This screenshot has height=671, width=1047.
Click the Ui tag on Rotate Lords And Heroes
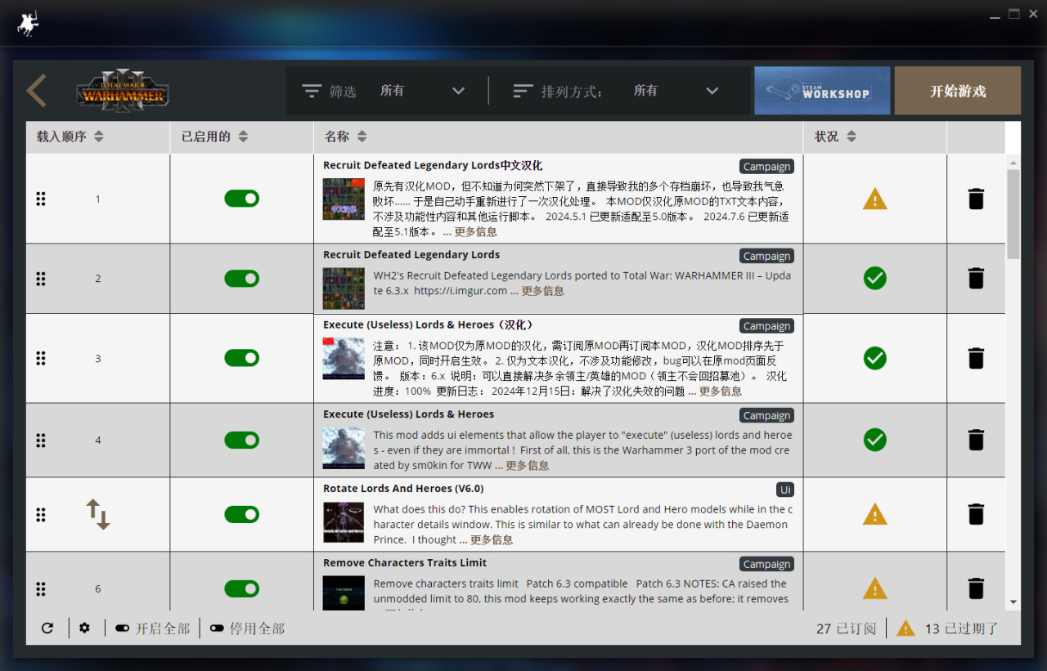pos(785,490)
